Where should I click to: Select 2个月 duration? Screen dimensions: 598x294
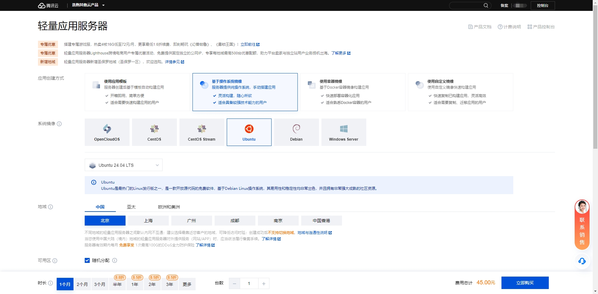coord(82,284)
